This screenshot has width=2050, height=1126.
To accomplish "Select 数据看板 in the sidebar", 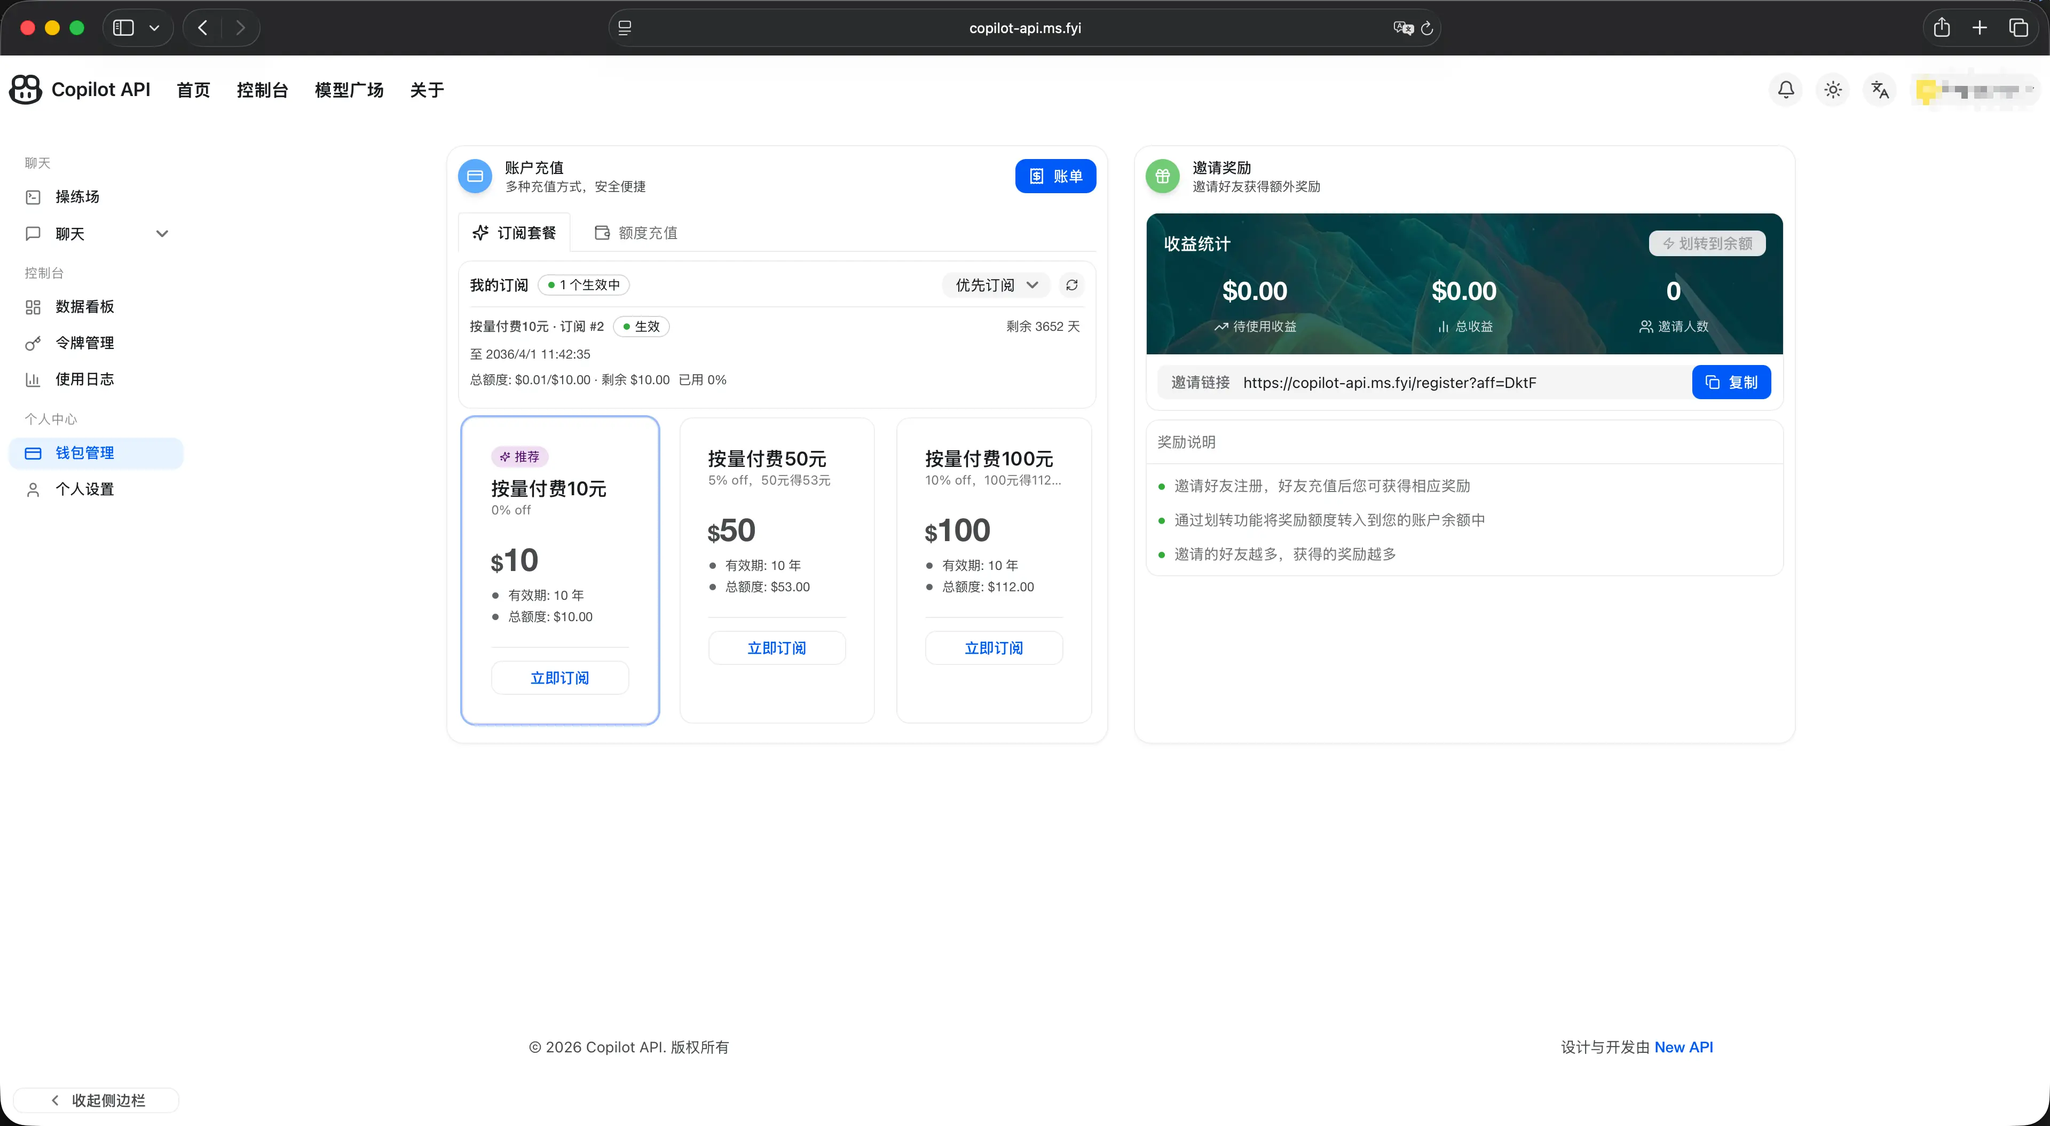I will click(x=84, y=306).
